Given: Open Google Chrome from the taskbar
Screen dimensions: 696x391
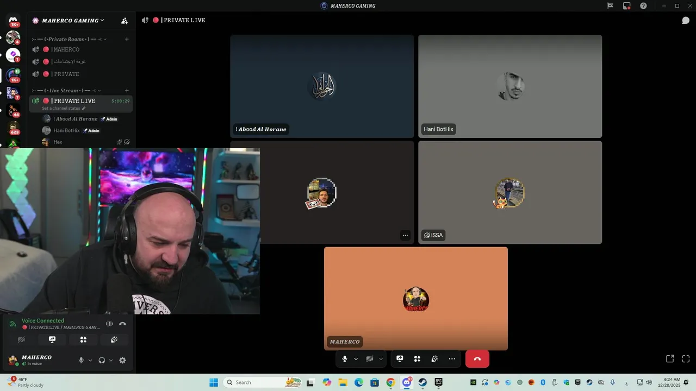Looking at the screenshot, I should point(390,382).
